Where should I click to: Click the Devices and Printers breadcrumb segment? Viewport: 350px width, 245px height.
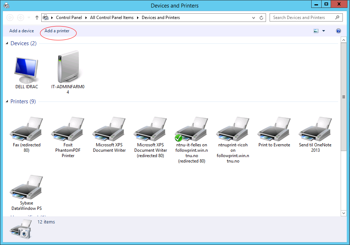[161, 18]
